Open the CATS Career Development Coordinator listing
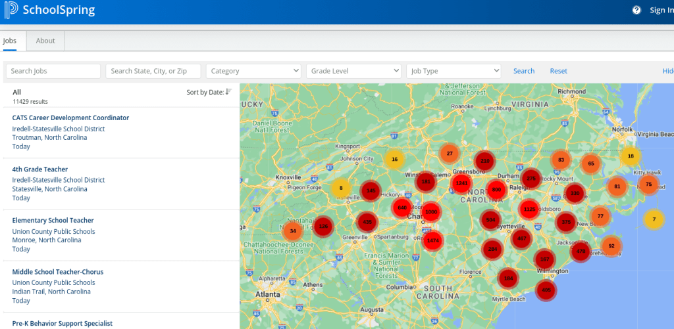The image size is (674, 329). 70,118
